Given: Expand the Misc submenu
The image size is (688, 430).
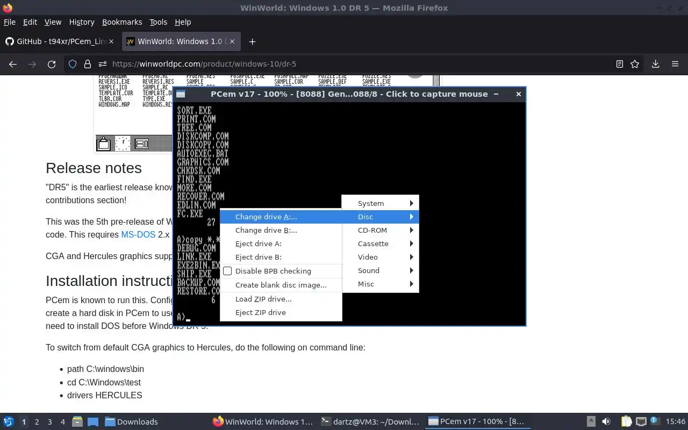Looking at the screenshot, I should (x=380, y=284).
